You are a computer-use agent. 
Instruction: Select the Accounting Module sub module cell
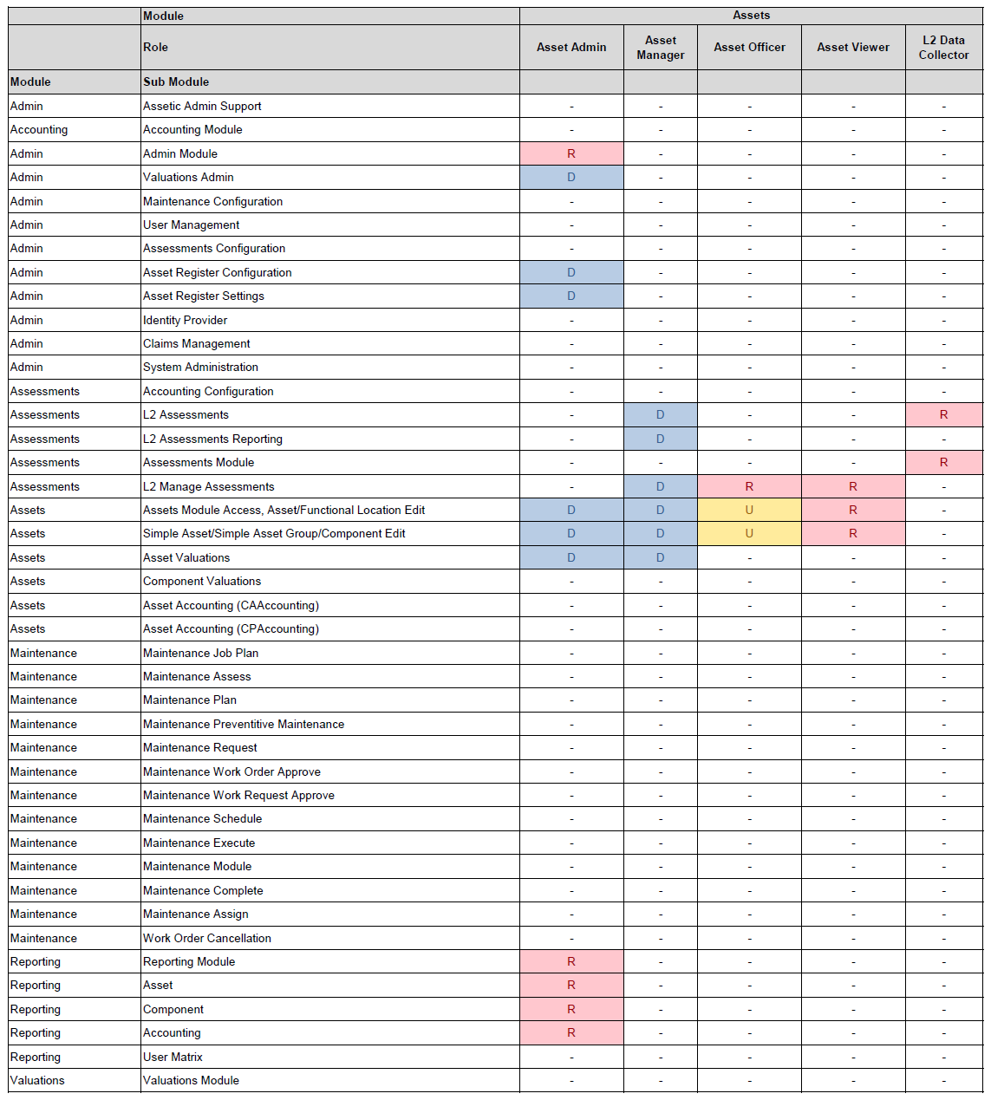click(x=330, y=129)
